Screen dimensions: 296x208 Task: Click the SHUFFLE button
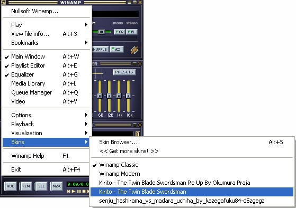coord(100,49)
